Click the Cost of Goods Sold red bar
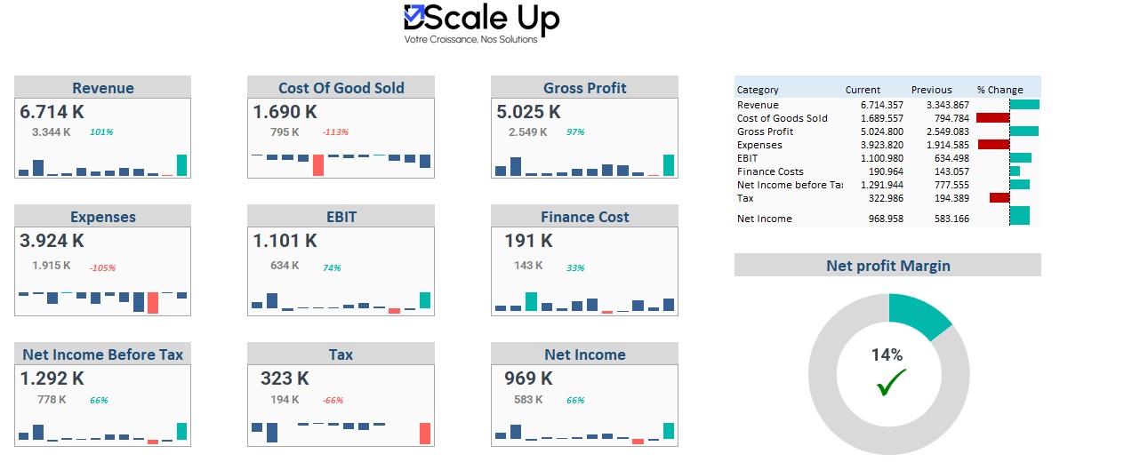Image resolution: width=1124 pixels, height=470 pixels. (x=992, y=118)
